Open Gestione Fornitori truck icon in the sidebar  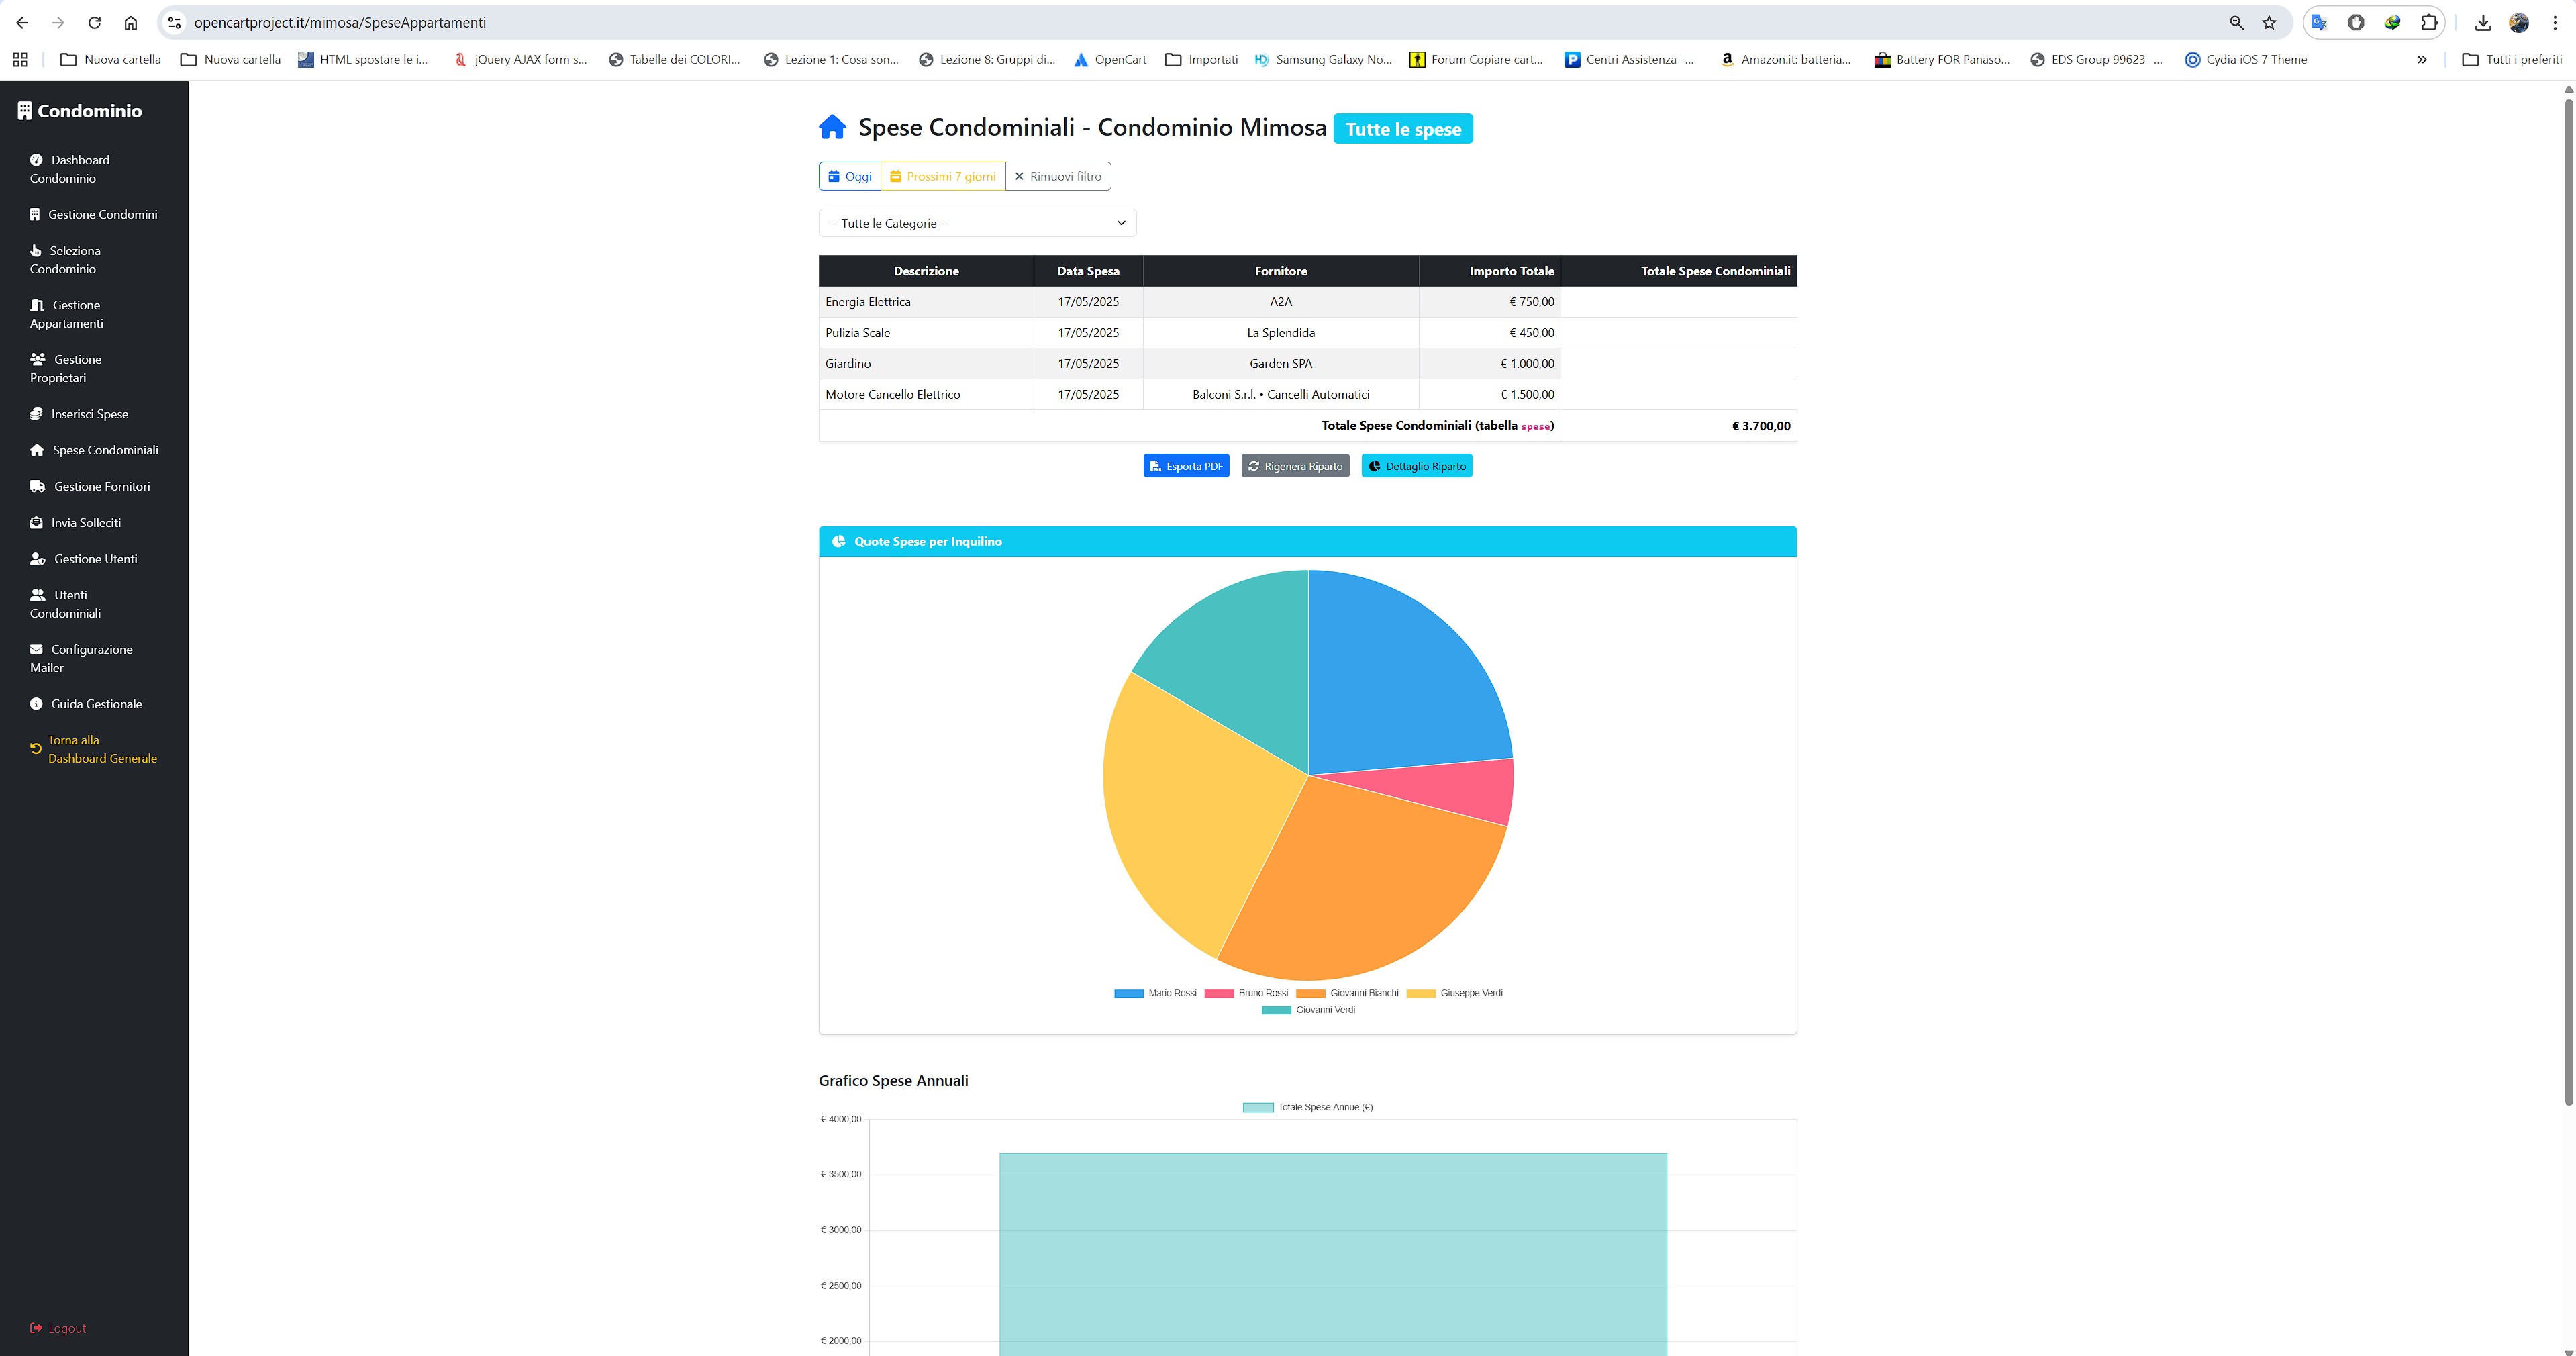[37, 487]
